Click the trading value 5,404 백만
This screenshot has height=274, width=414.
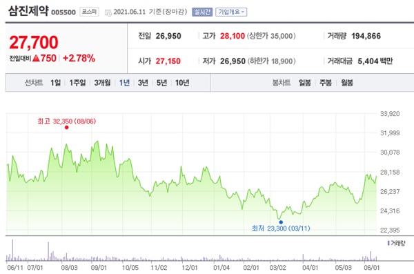(375, 61)
